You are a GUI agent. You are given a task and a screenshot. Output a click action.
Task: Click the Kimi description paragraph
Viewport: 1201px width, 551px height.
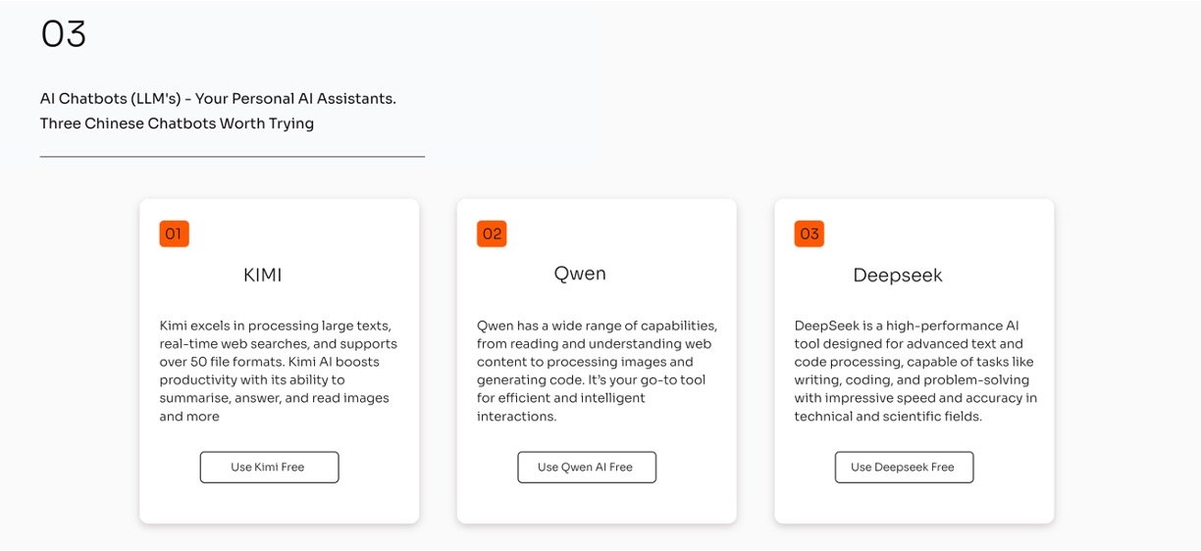click(278, 371)
